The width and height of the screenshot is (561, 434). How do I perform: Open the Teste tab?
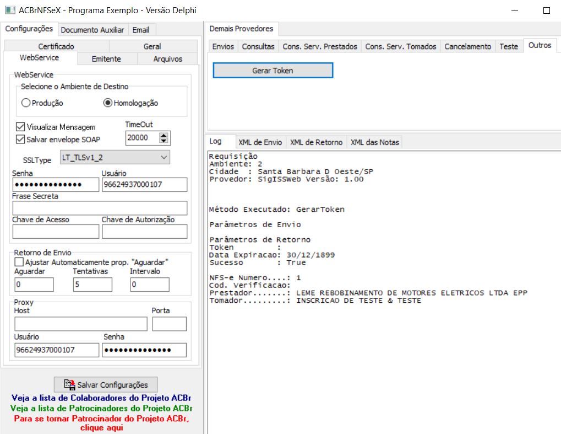pos(509,46)
